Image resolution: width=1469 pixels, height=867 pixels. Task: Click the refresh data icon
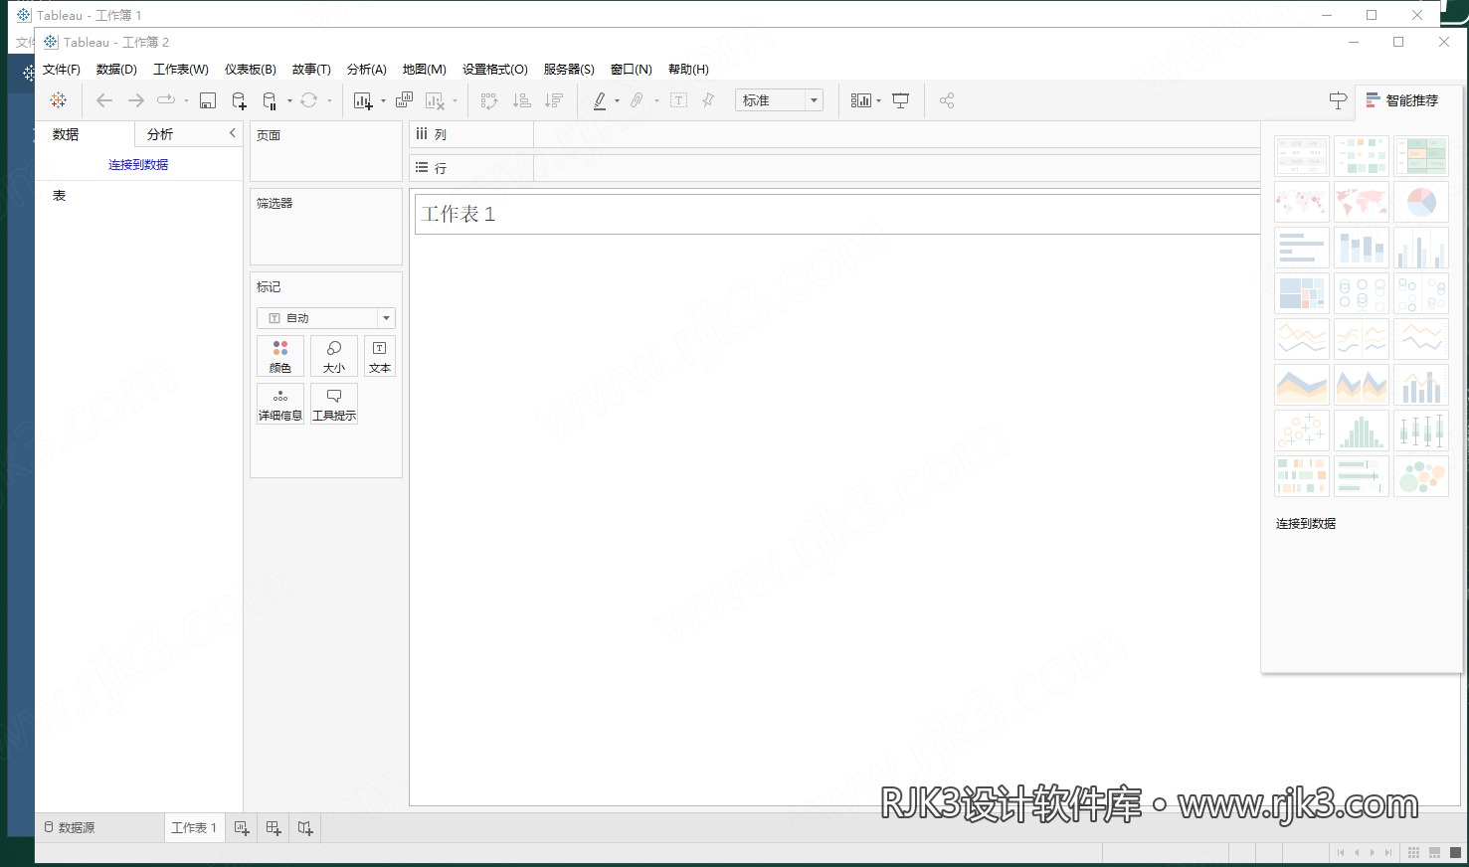point(309,100)
